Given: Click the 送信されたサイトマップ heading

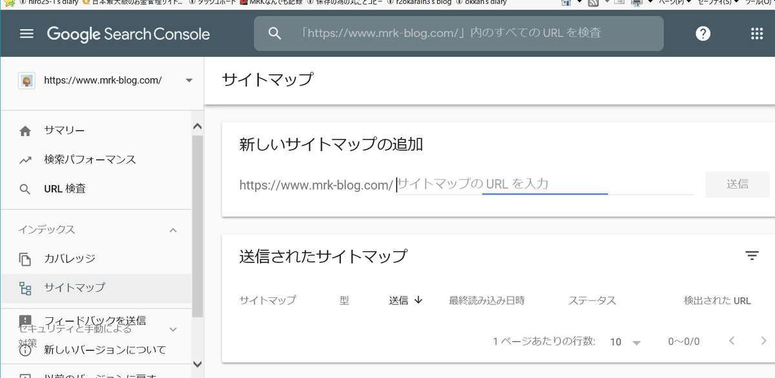Looking at the screenshot, I should (x=323, y=256).
